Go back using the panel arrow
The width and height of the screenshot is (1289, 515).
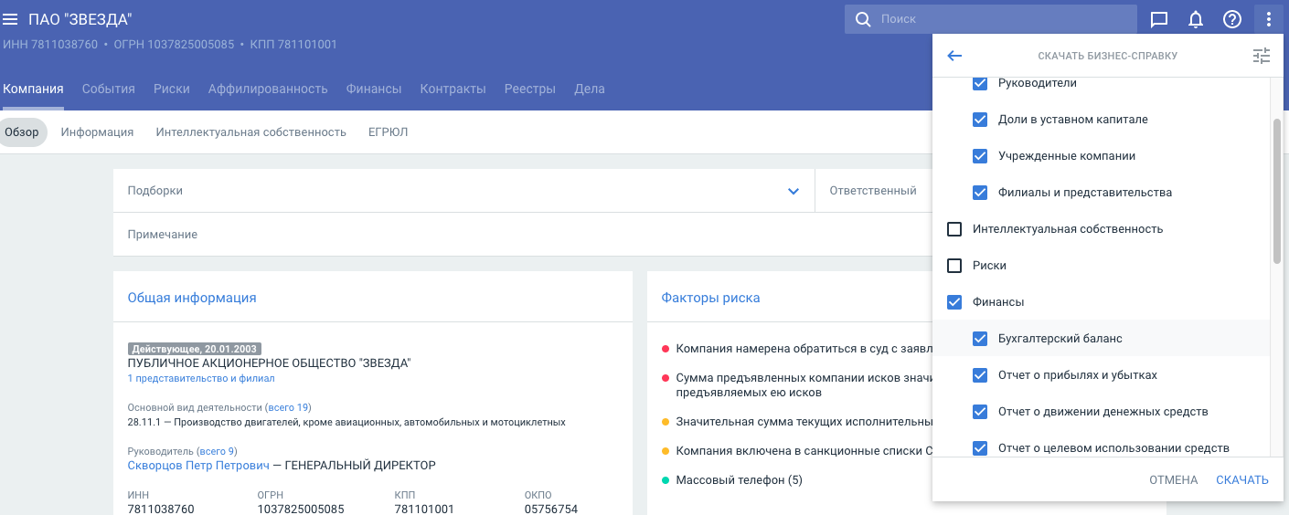pos(954,56)
